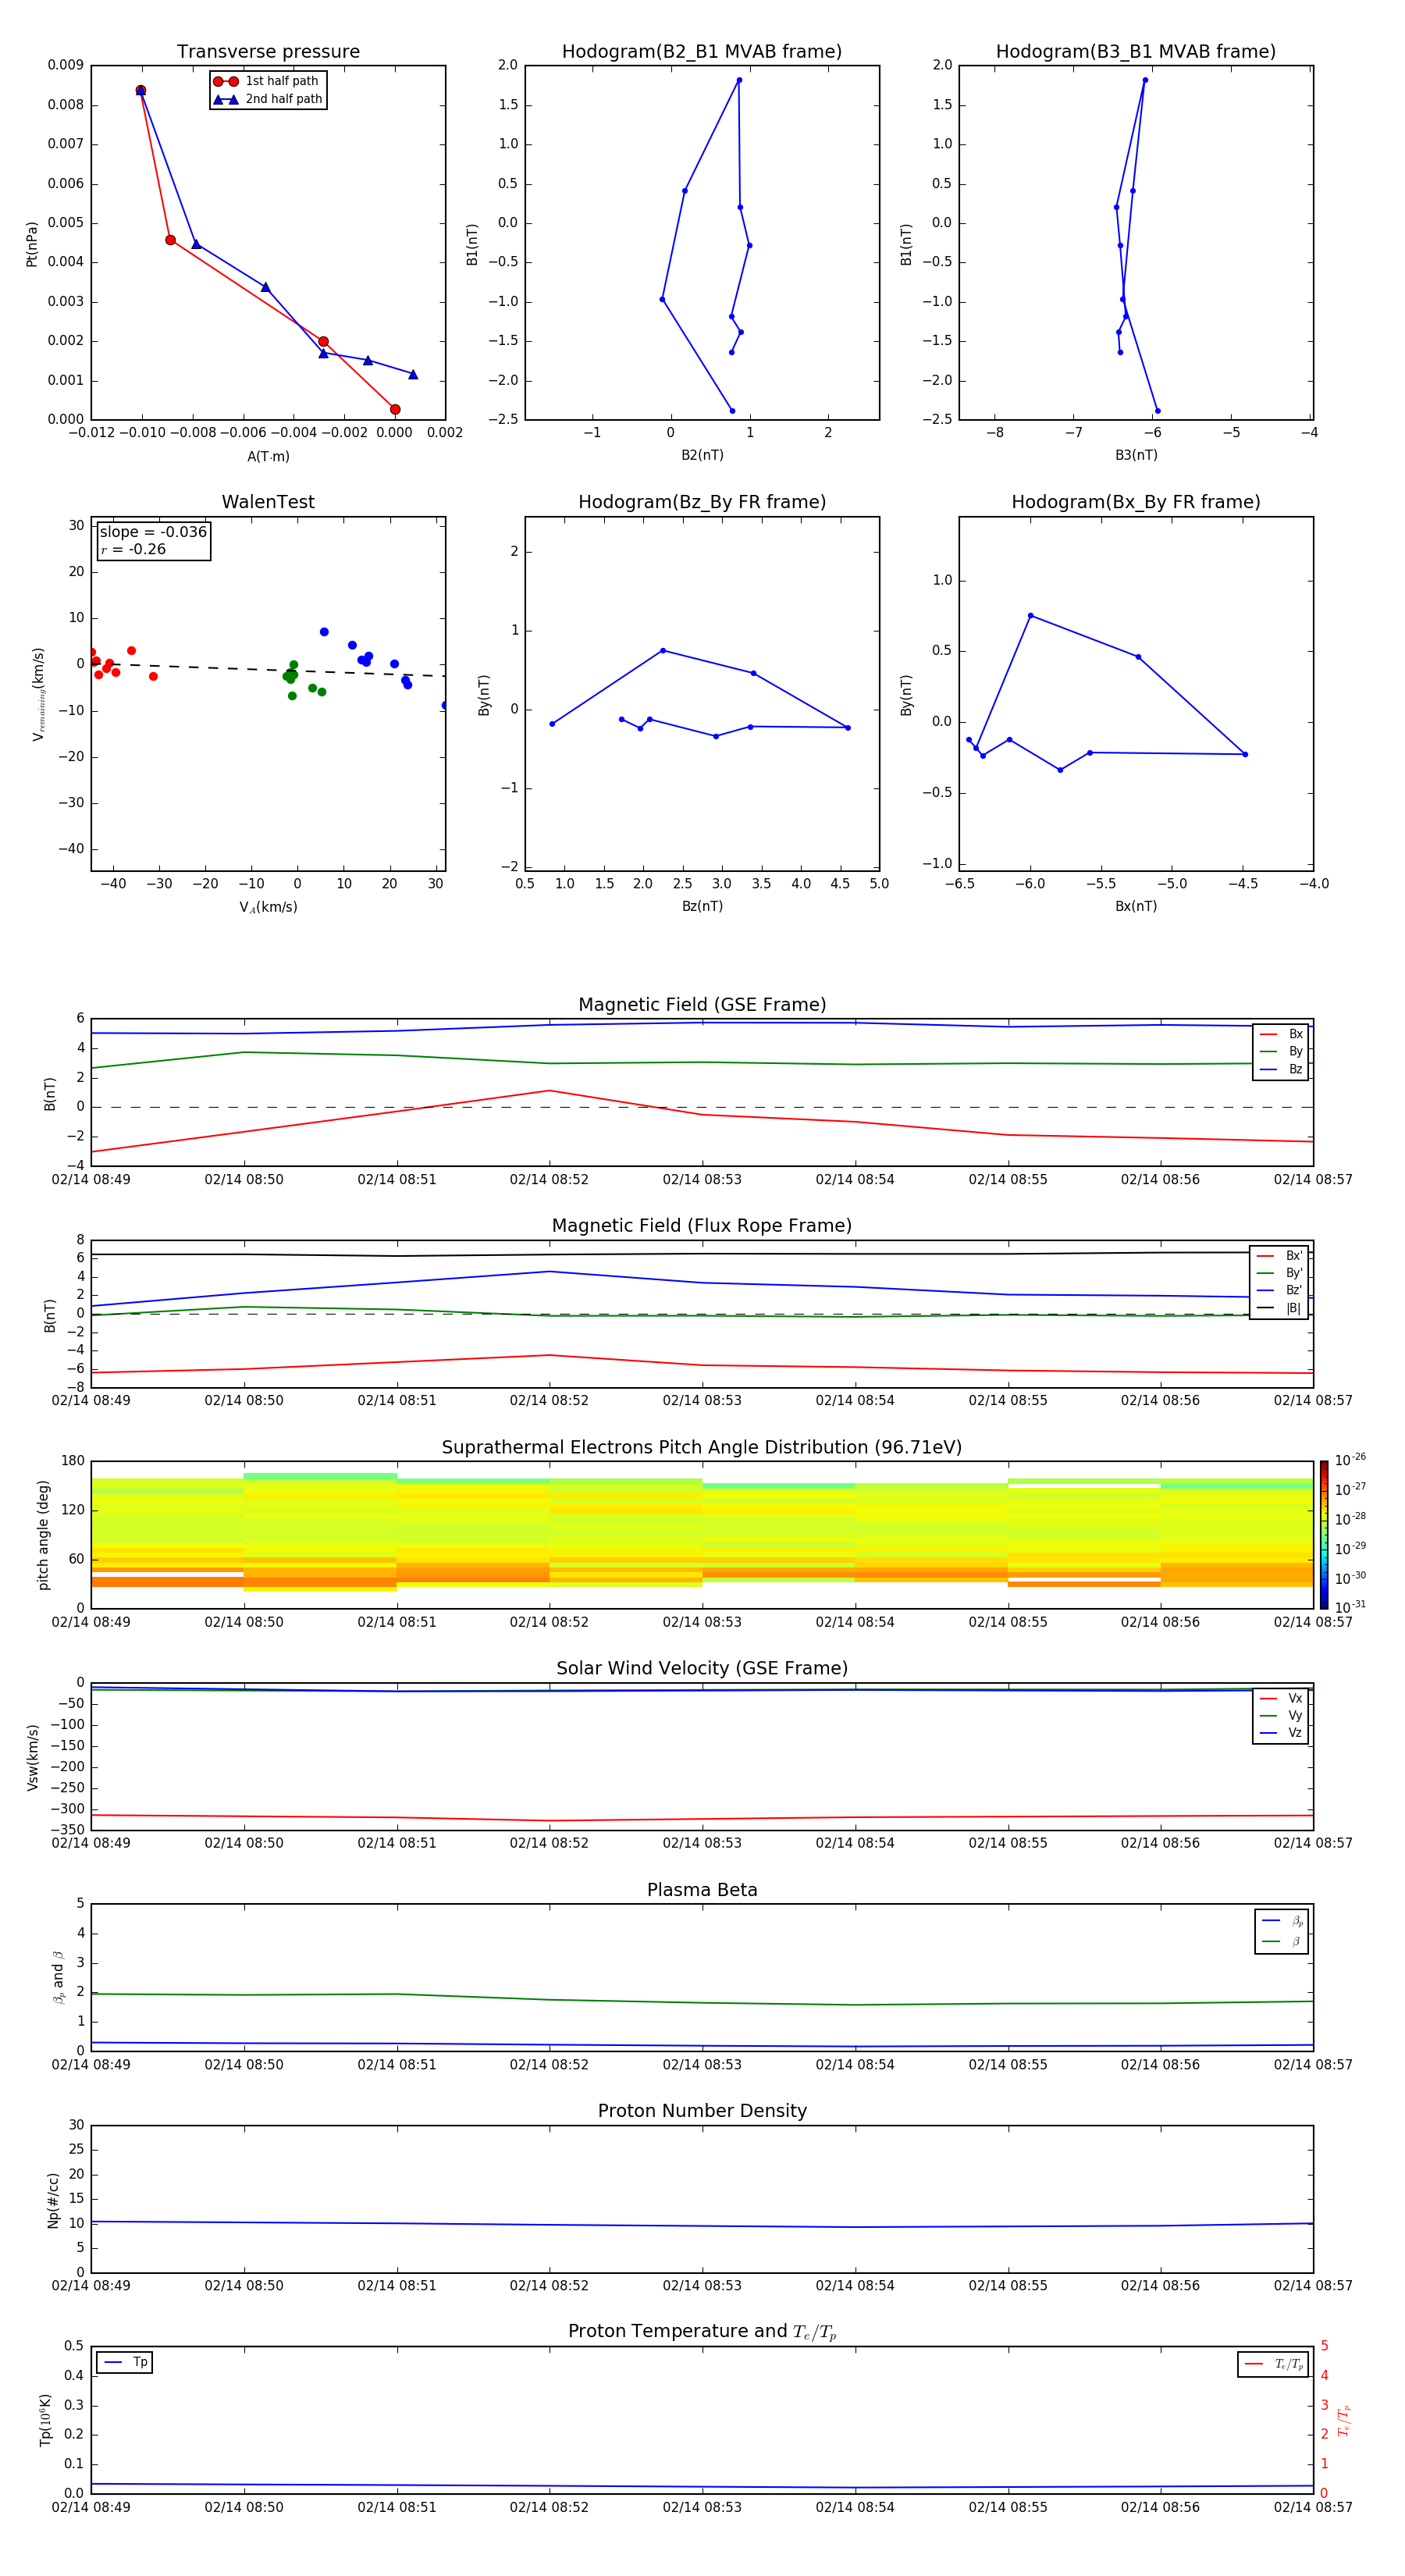The width and height of the screenshot is (1405, 2576).
Task: Click the 'Bz' entry in GSE legend
Action: coord(1281,1070)
